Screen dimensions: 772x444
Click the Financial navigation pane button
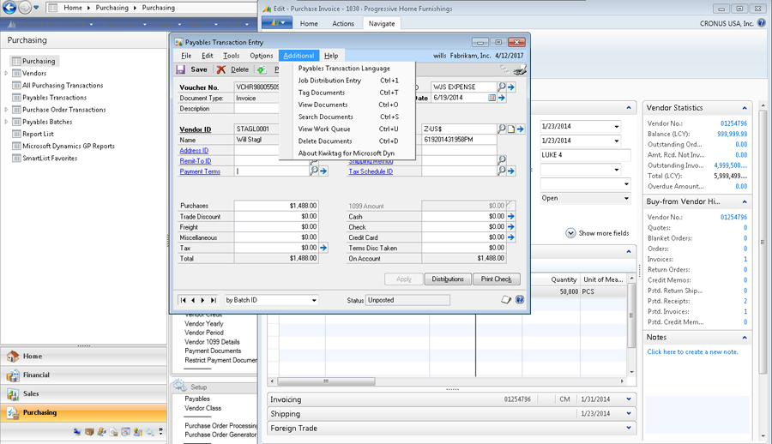coord(84,375)
